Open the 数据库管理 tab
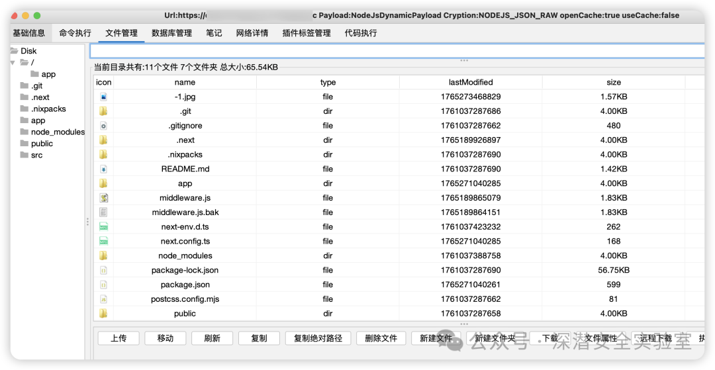Screen dimensions: 715x370 tap(171, 33)
